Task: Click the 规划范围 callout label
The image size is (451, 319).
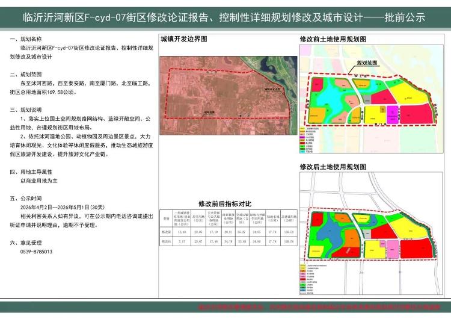Action: point(367,63)
